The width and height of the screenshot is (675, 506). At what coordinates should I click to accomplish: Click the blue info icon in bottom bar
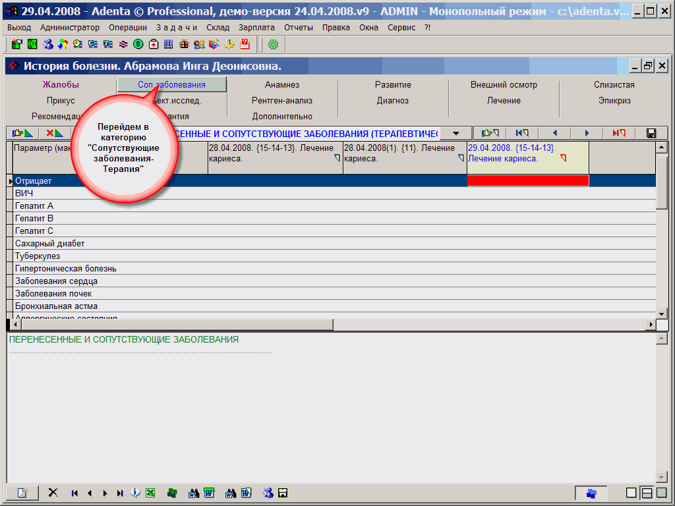click(x=136, y=493)
